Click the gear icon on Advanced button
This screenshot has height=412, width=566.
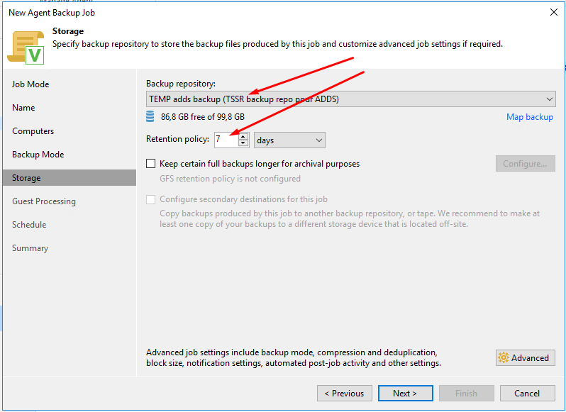504,357
